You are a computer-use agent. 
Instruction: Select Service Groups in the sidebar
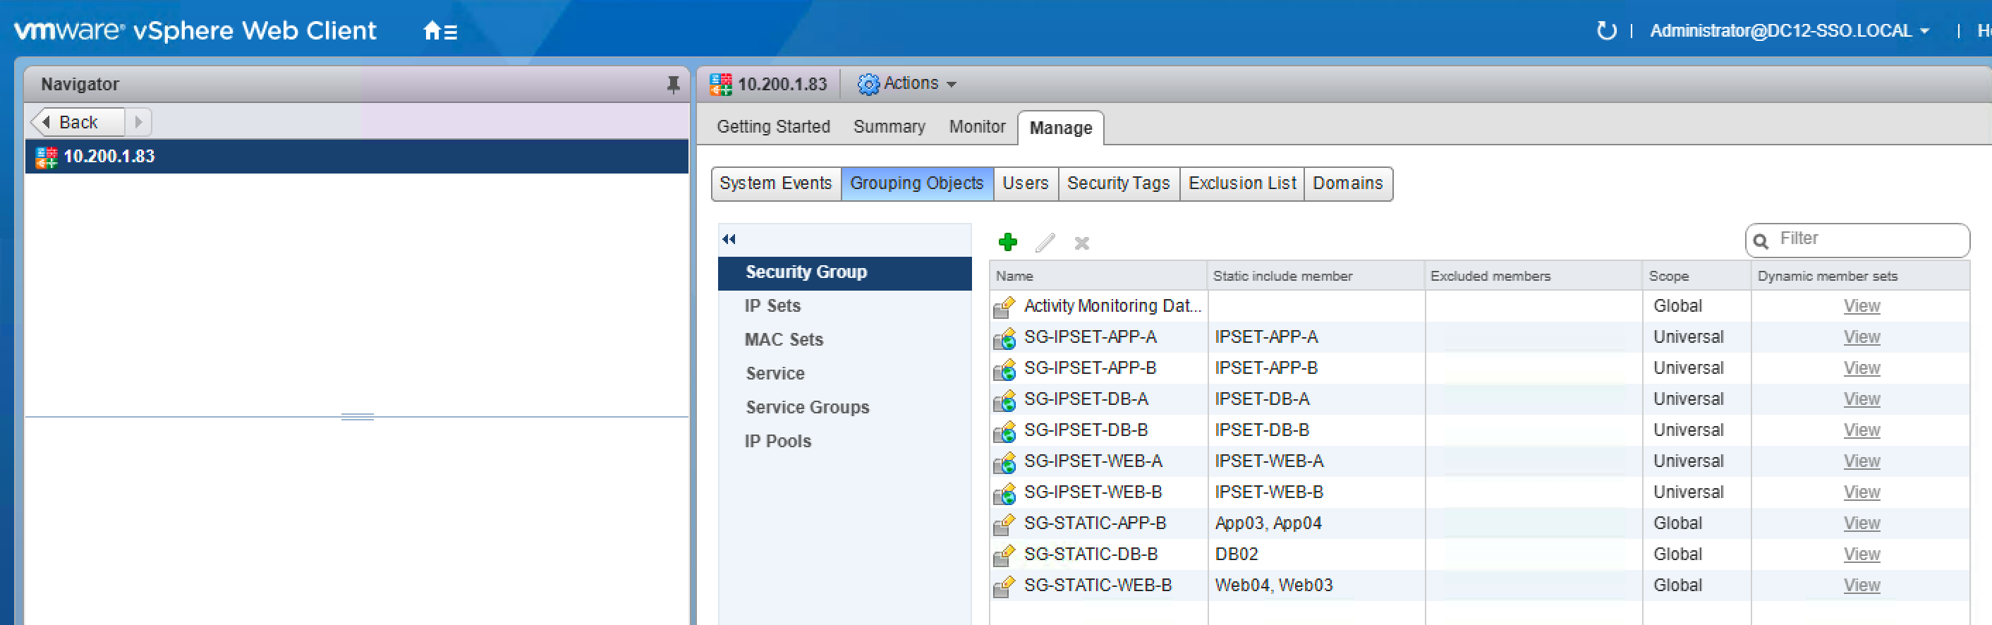click(x=806, y=407)
